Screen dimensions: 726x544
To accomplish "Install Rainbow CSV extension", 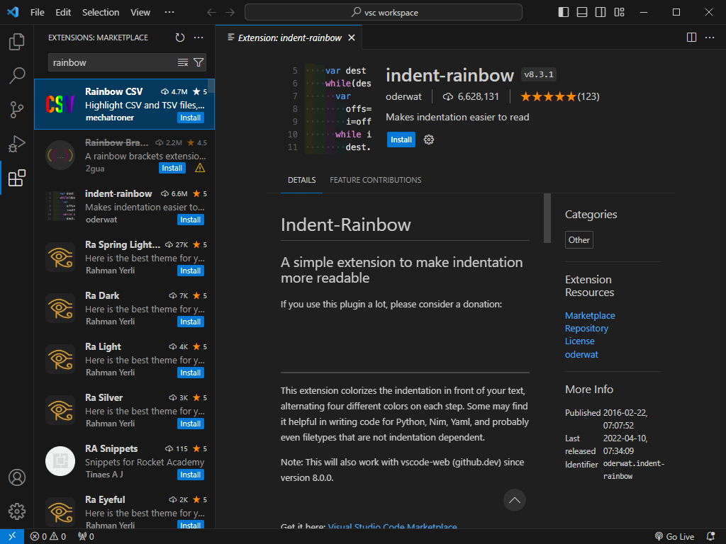I will [190, 118].
